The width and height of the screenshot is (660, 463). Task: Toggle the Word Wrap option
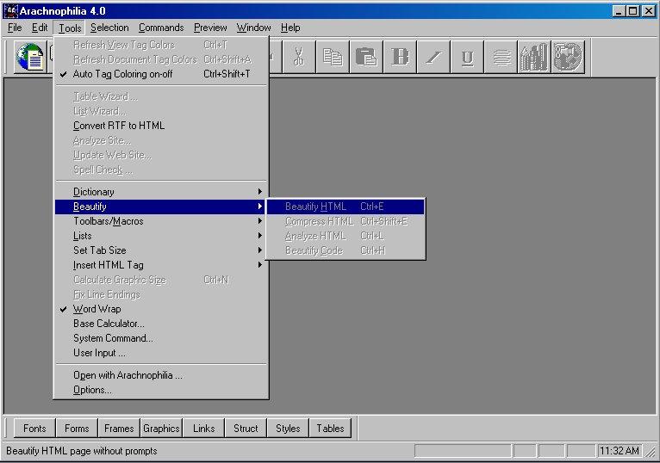coord(162,309)
